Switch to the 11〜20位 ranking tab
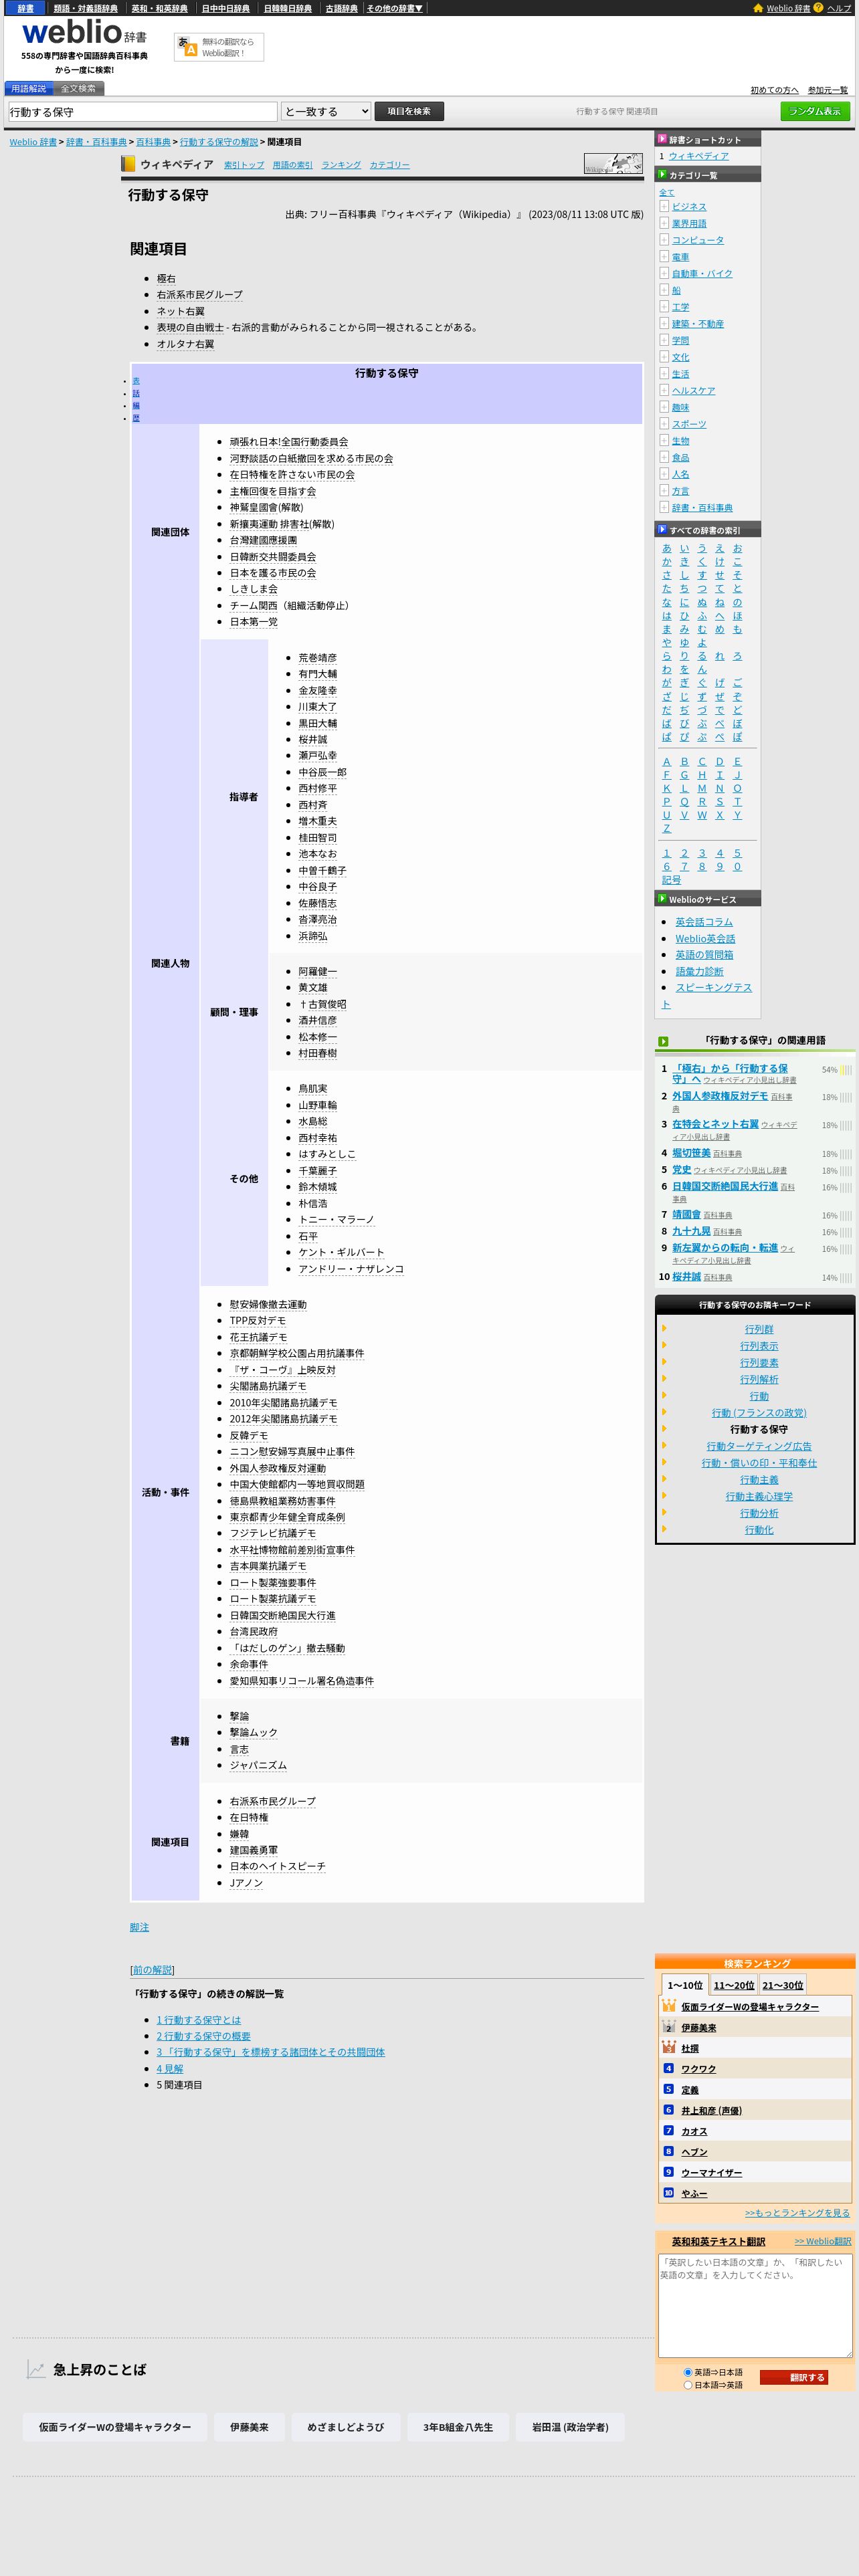859x2576 pixels. 734,1985
